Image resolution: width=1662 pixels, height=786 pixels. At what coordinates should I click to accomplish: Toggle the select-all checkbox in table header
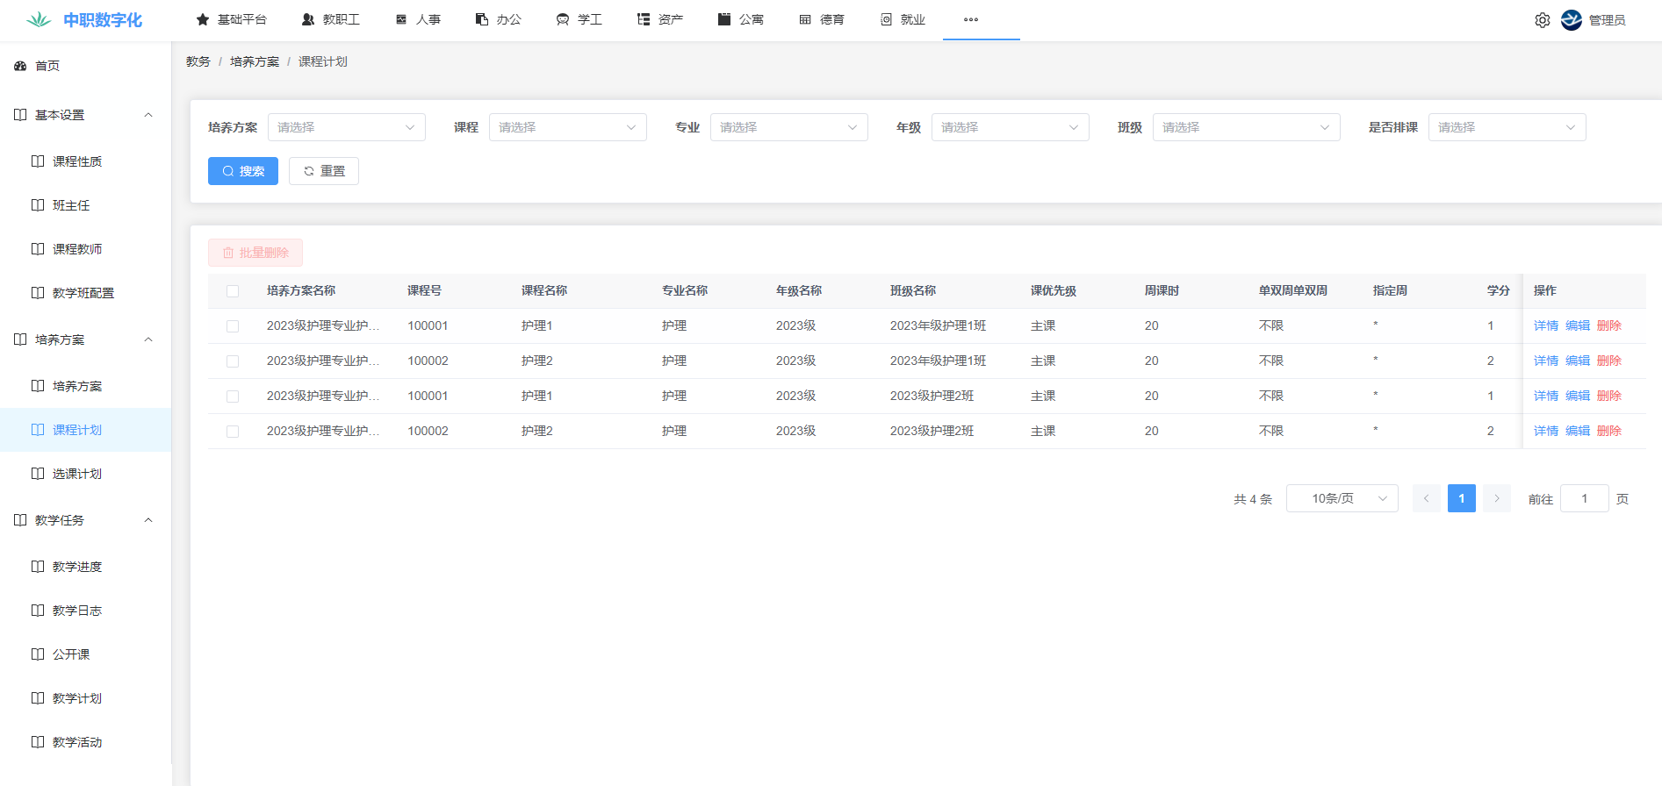(x=233, y=291)
